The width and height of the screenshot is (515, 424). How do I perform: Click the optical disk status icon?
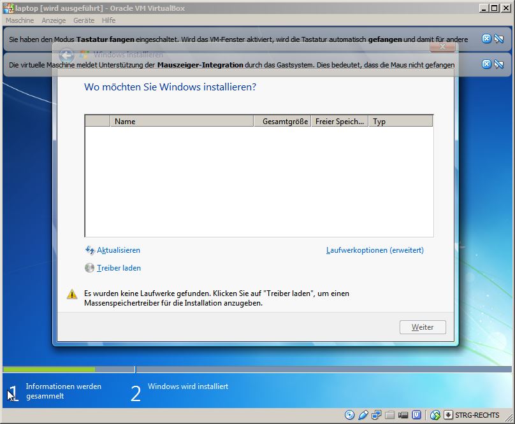pos(349,415)
